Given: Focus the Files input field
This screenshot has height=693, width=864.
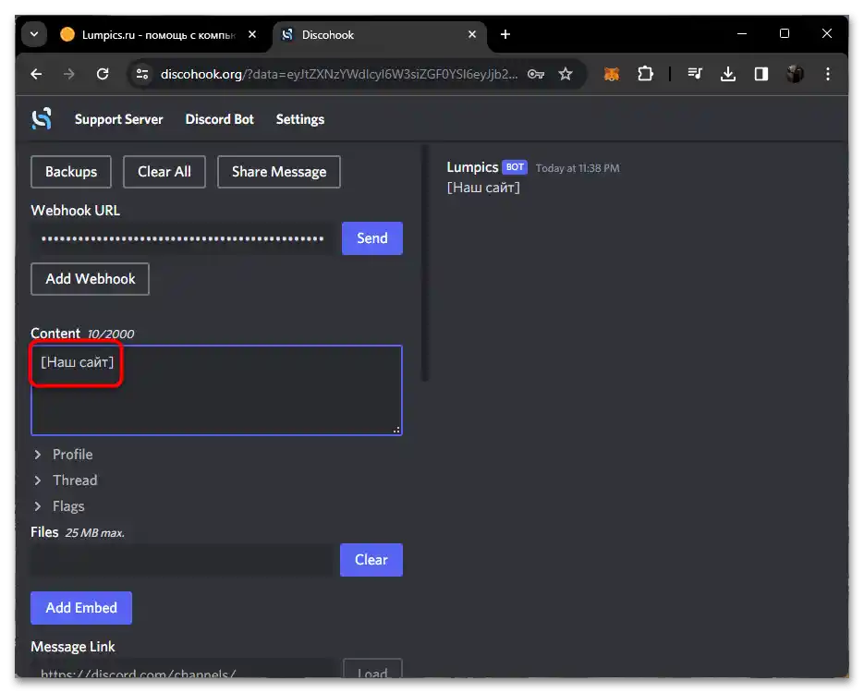Looking at the screenshot, I should [182, 560].
